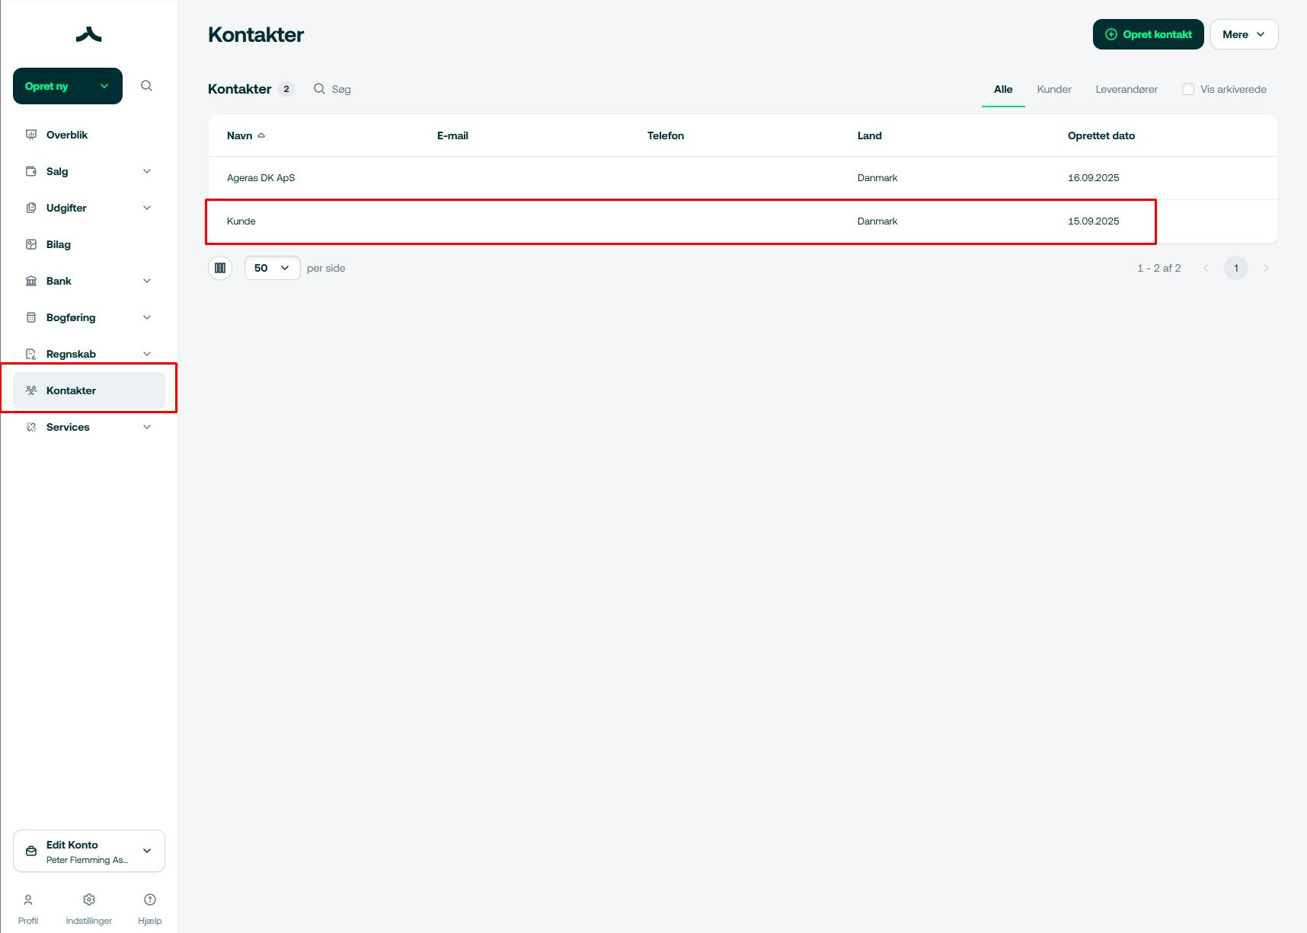The width and height of the screenshot is (1307, 933).
Task: Click the Hjælp question mark icon
Action: tap(150, 900)
